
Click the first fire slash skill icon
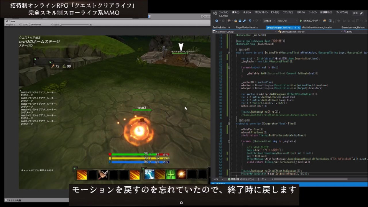pos(82,175)
